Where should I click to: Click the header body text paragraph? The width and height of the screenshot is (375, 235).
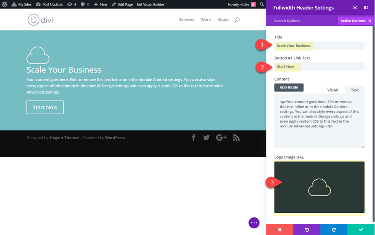click(x=125, y=86)
